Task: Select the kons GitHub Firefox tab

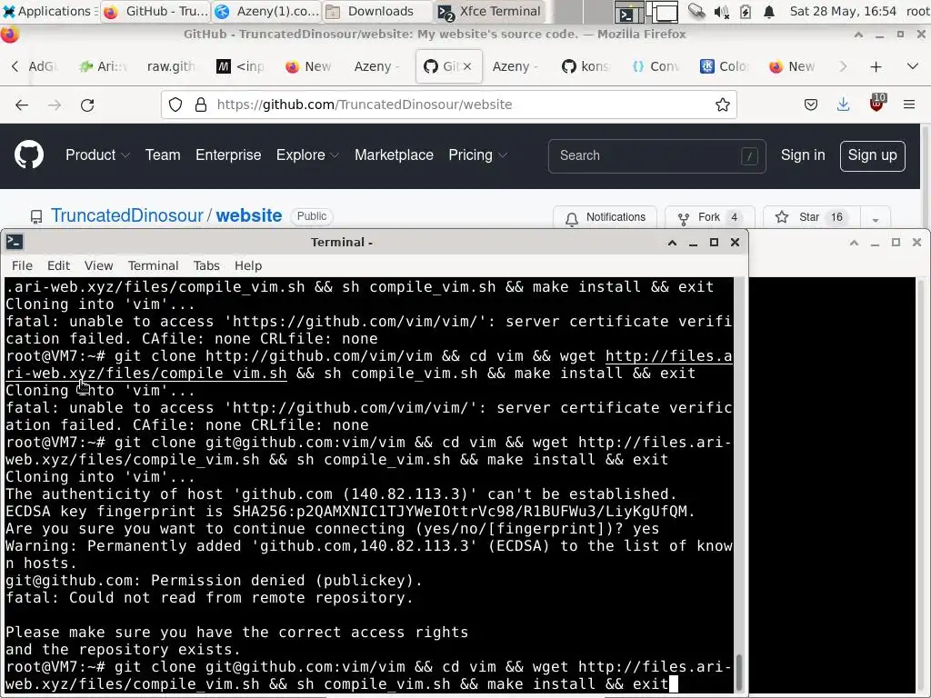Action: [586, 66]
